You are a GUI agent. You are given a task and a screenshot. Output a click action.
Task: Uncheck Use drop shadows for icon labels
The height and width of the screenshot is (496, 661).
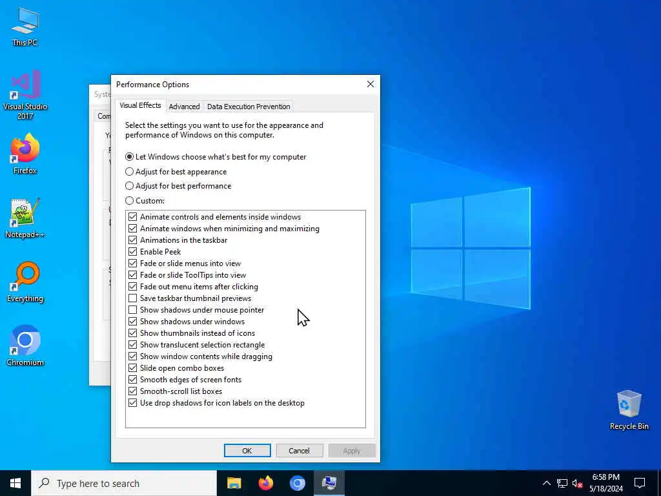tap(132, 403)
